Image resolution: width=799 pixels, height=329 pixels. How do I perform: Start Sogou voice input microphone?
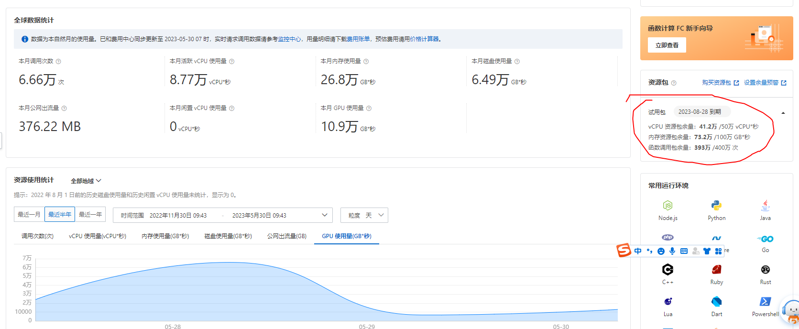point(672,251)
